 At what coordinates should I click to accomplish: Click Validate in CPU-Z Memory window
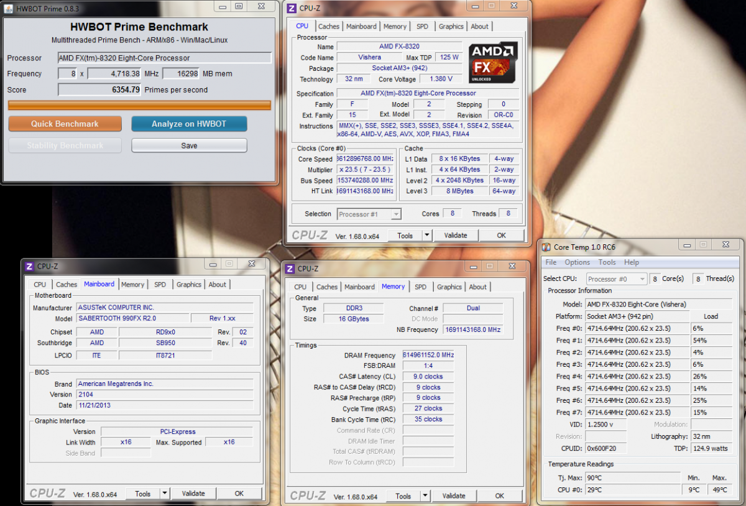click(454, 496)
